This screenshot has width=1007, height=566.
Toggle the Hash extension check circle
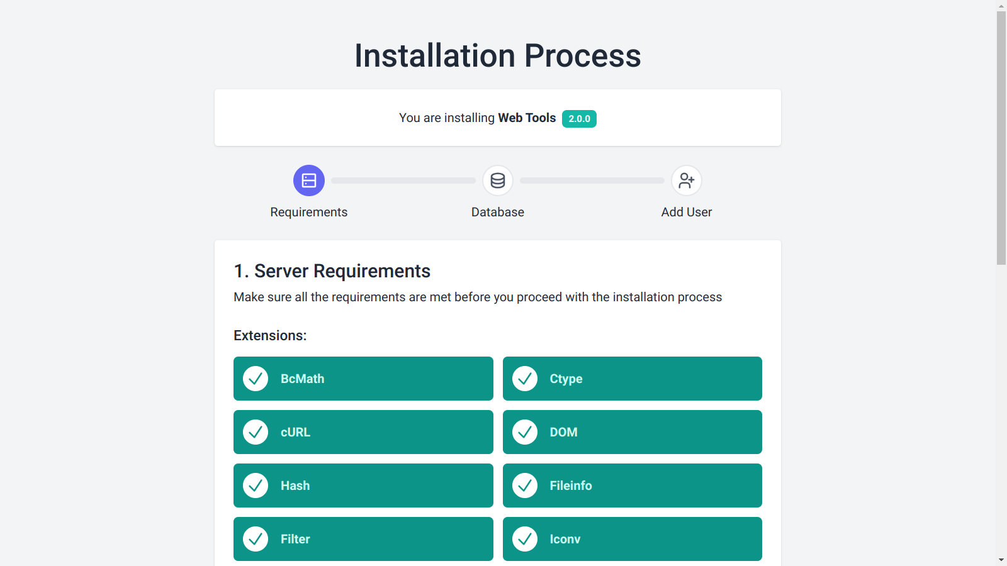pyautogui.click(x=256, y=486)
